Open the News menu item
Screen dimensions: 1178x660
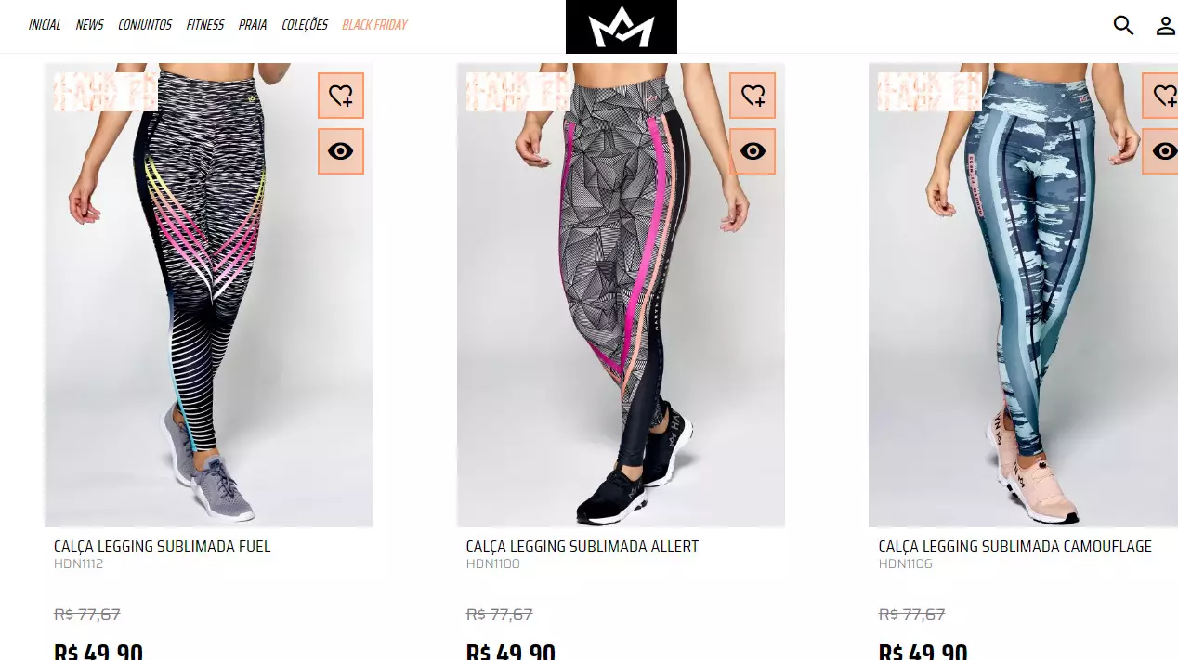tap(89, 25)
